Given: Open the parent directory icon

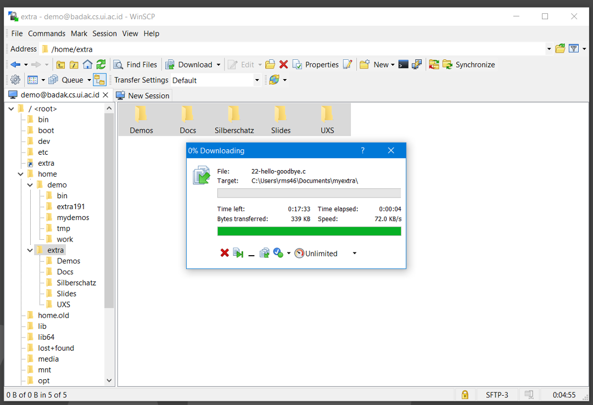Looking at the screenshot, I should point(60,65).
